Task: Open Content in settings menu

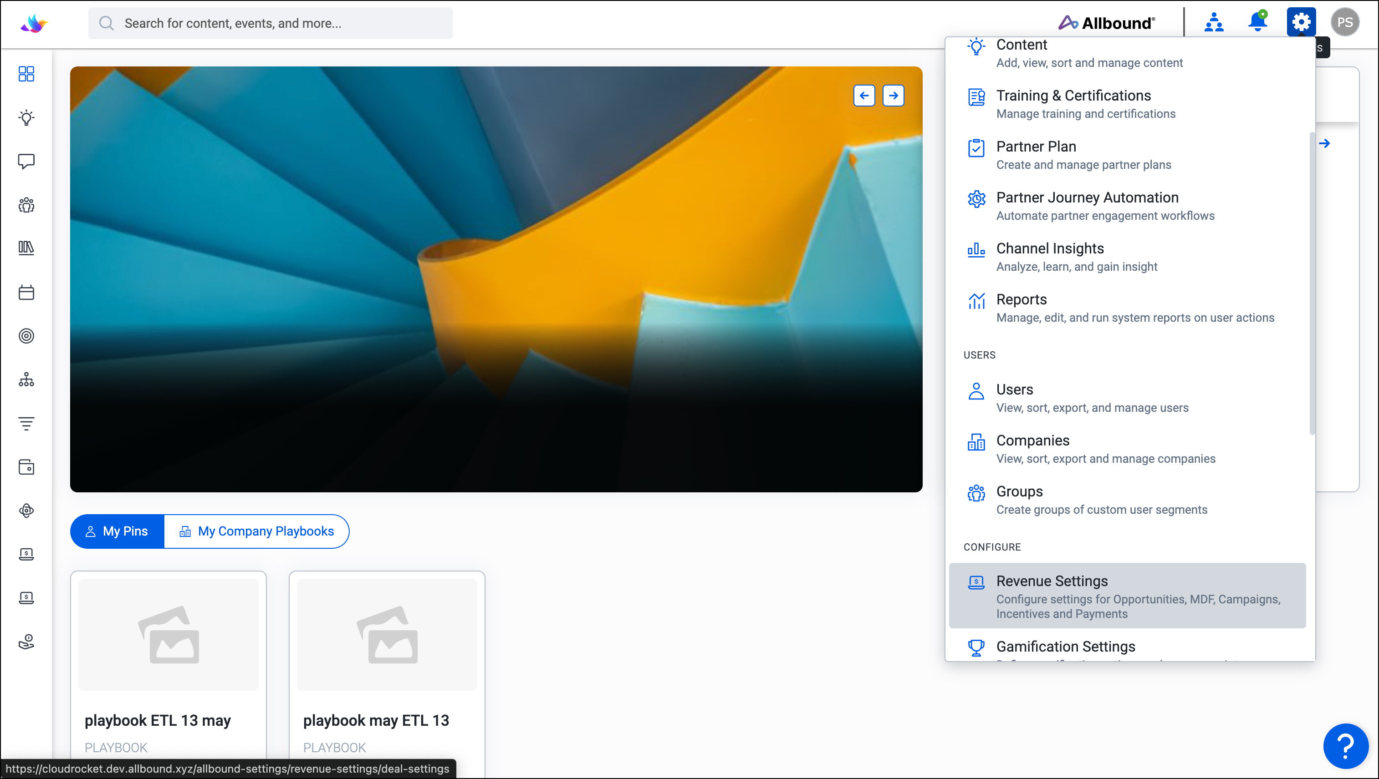Action: [x=1128, y=53]
